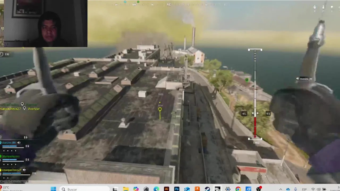Image resolution: width=340 pixels, height=191 pixels.
Task: Open the ESP language selector
Action: 304,189
